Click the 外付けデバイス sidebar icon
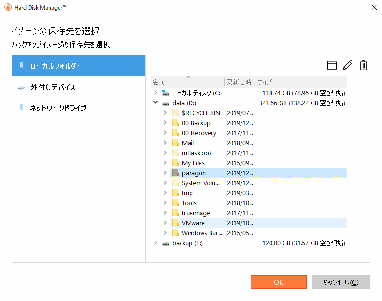Image resolution: width=382 pixels, height=301 pixels. 21,87
